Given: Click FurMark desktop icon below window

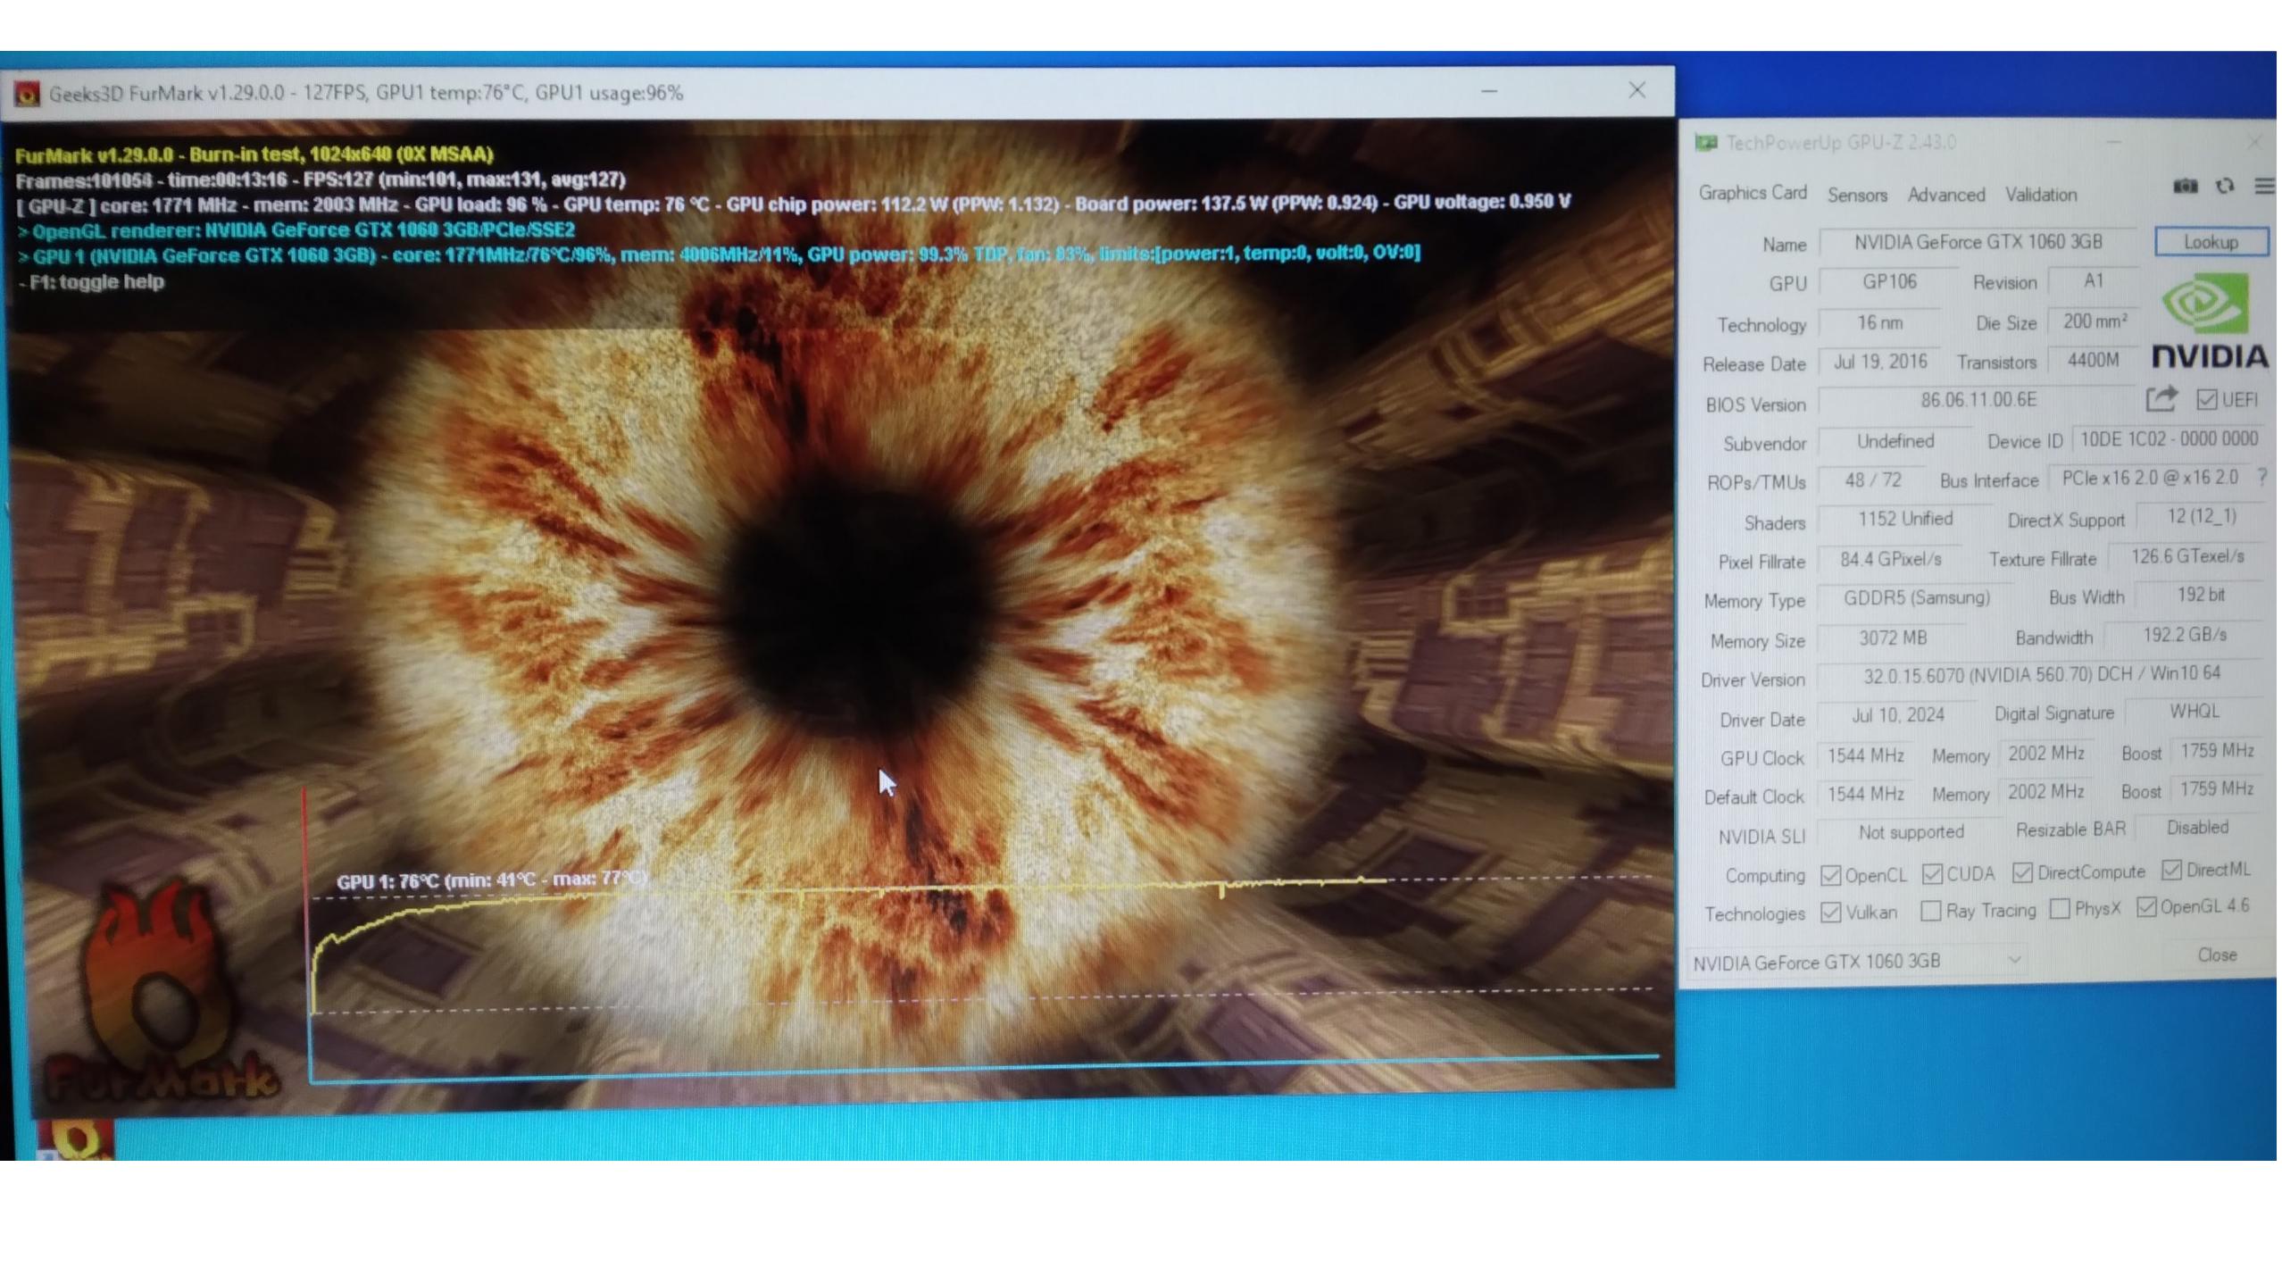Looking at the screenshot, I should 75,1139.
